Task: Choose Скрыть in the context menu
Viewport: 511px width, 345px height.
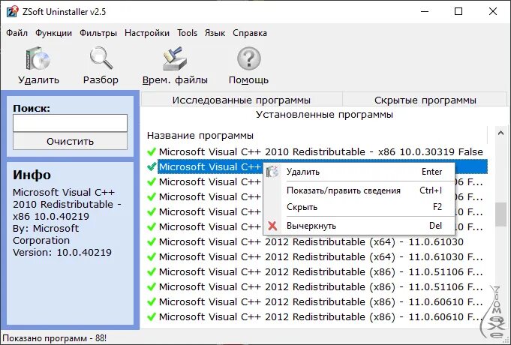Action: (359, 207)
